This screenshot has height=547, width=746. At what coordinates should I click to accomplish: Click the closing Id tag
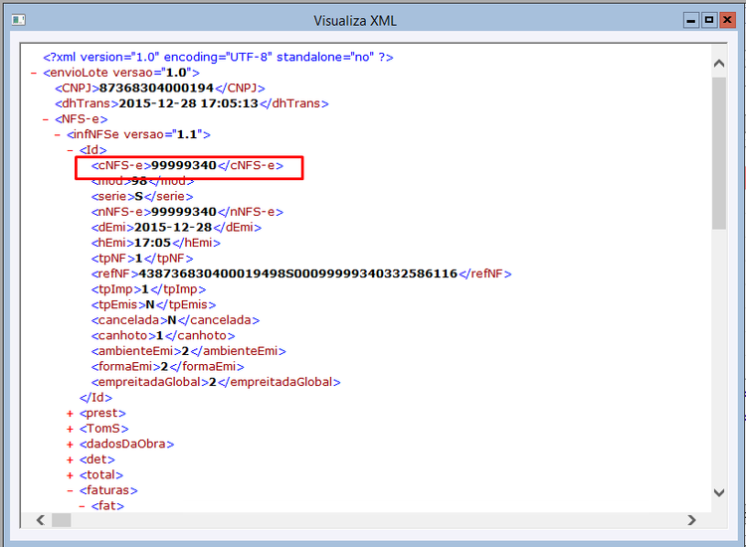tap(95, 398)
